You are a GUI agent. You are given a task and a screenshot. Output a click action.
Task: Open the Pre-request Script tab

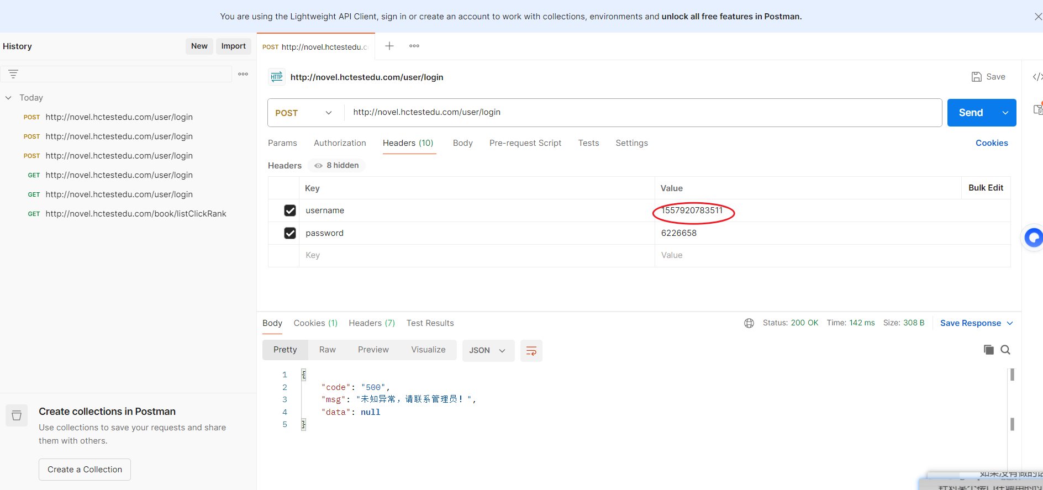coord(525,143)
